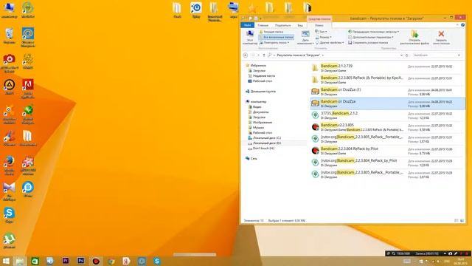Open the 'Дата изменения' filter dropdown
This screenshot has height=266, width=472.
305,38
